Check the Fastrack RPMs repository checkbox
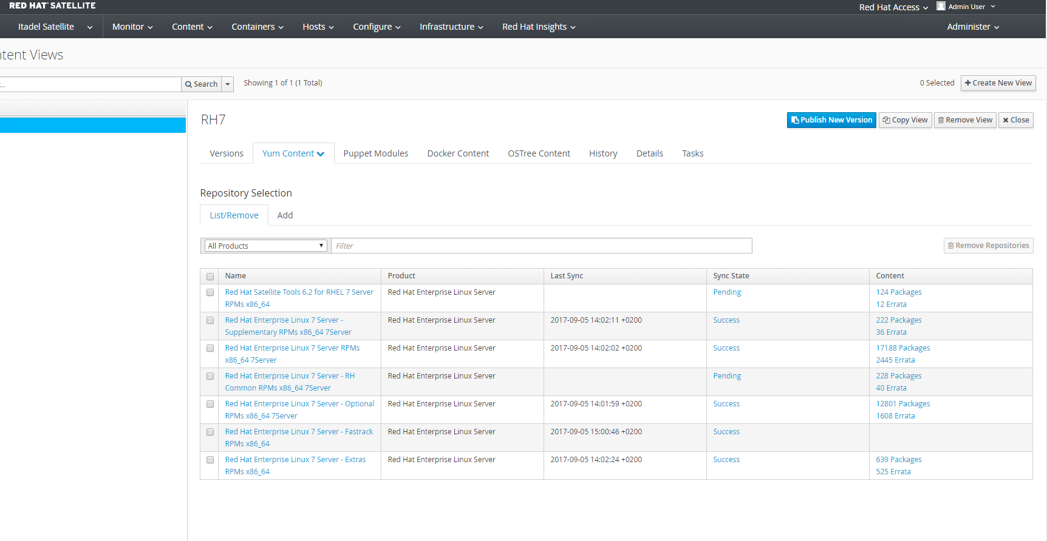 [x=210, y=432]
